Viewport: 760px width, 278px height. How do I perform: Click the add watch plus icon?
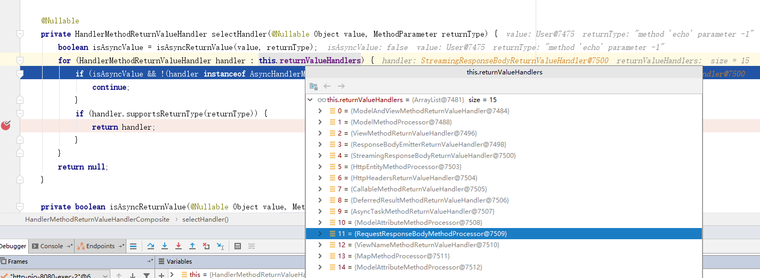(161, 275)
